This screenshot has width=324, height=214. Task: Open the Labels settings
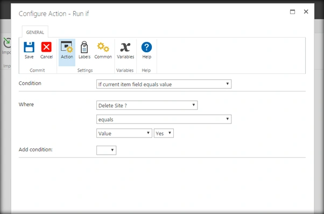84,50
